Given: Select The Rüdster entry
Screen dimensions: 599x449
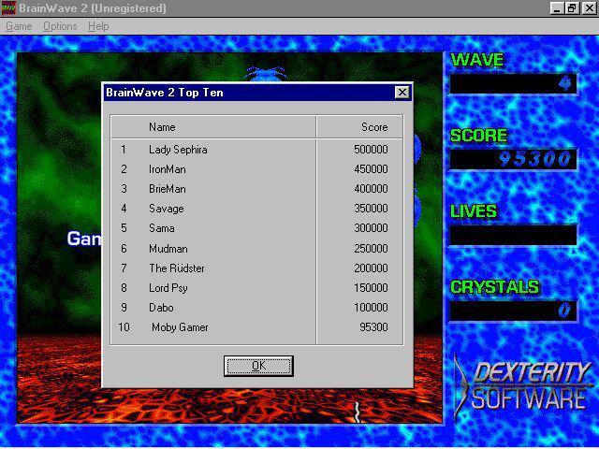Looking at the screenshot, I should pos(177,268).
